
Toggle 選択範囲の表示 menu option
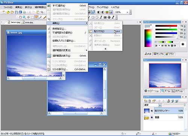67,56
